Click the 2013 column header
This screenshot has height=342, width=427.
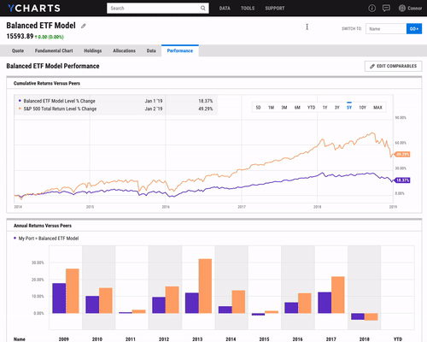point(197,339)
